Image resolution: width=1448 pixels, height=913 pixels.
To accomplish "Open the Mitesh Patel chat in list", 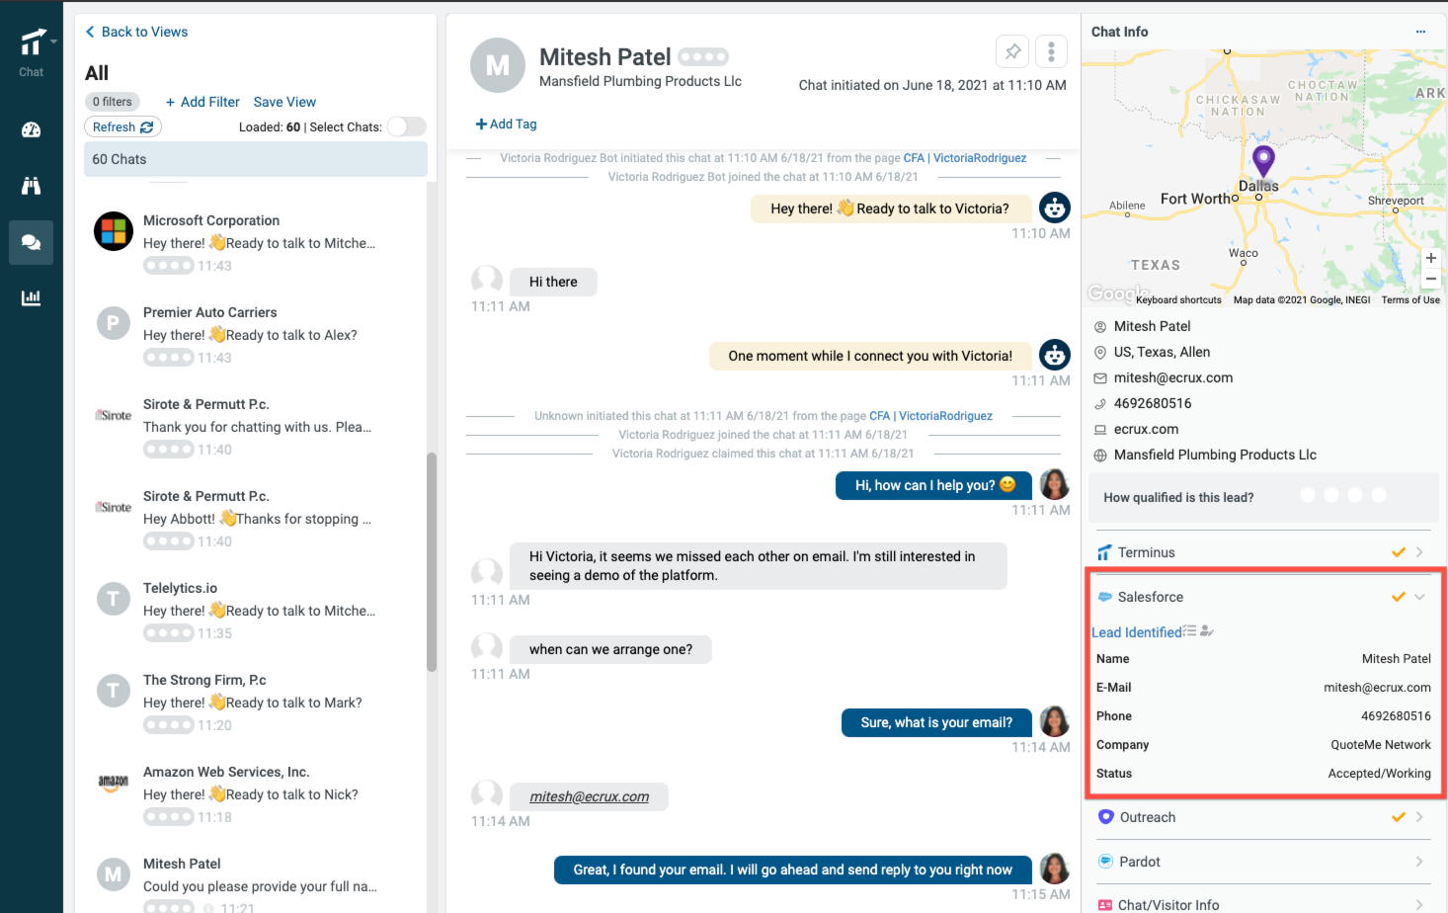I will (x=256, y=881).
